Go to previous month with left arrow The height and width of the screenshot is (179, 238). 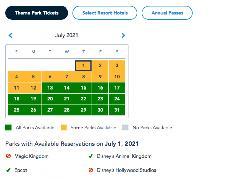click(10, 35)
